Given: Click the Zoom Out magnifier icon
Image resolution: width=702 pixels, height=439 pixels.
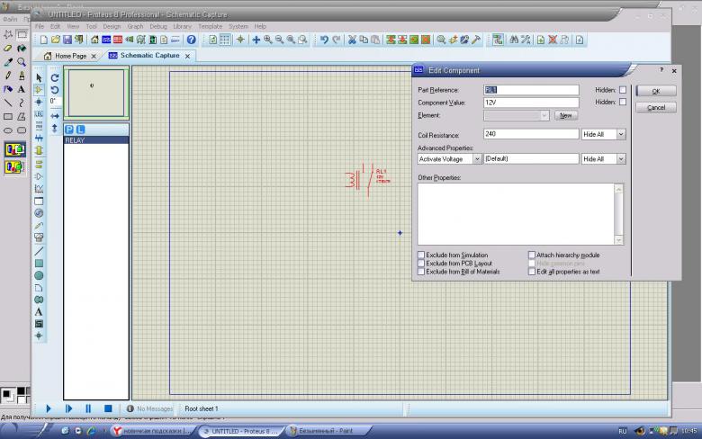Looking at the screenshot, I should [x=279, y=40].
